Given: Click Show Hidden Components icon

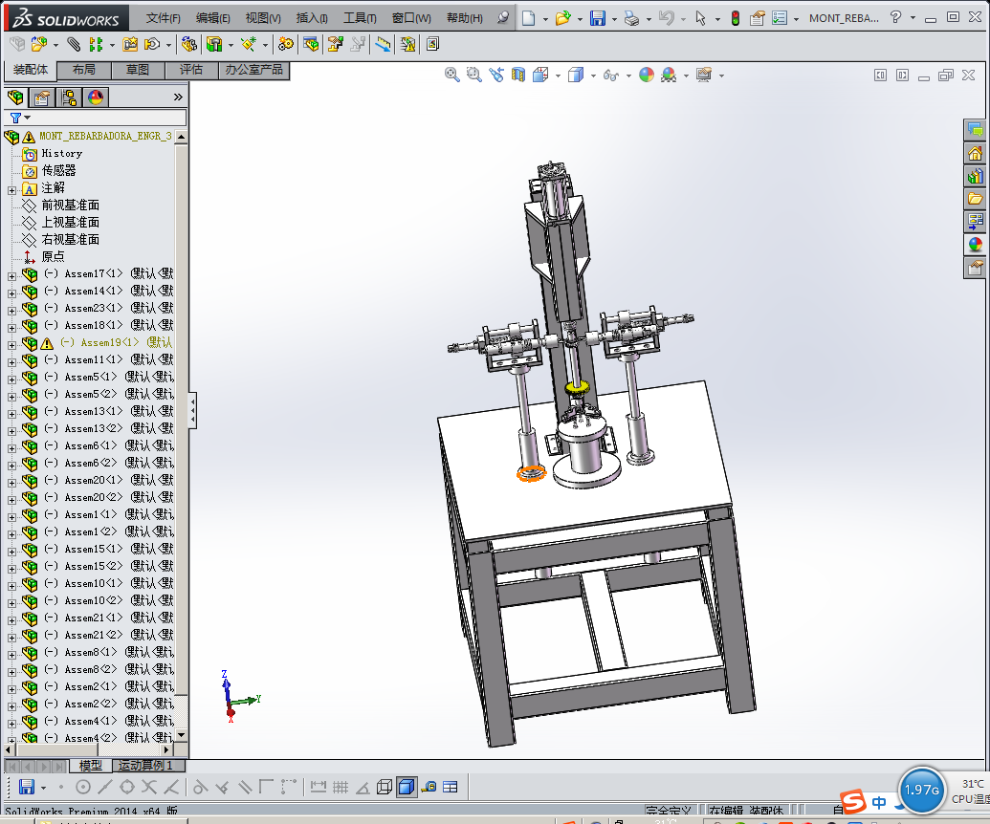Looking at the screenshot, I should (188, 44).
